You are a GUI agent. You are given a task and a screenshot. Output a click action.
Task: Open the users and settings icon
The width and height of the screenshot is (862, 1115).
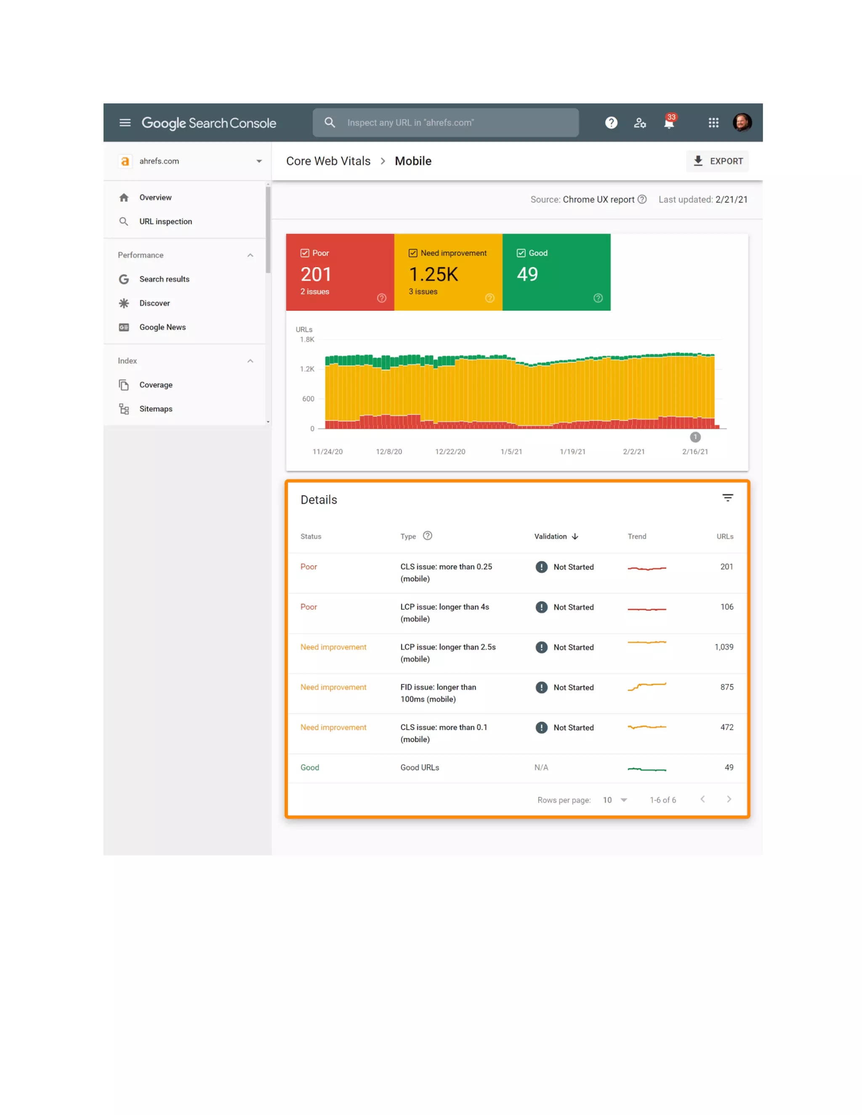(x=639, y=122)
